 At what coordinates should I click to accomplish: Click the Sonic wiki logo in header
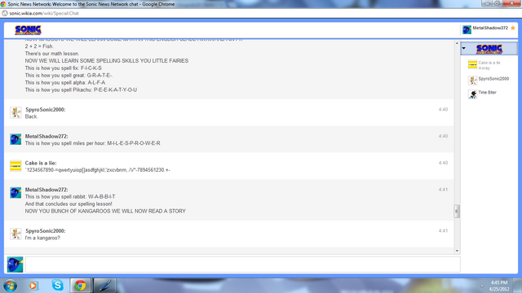[x=28, y=30]
